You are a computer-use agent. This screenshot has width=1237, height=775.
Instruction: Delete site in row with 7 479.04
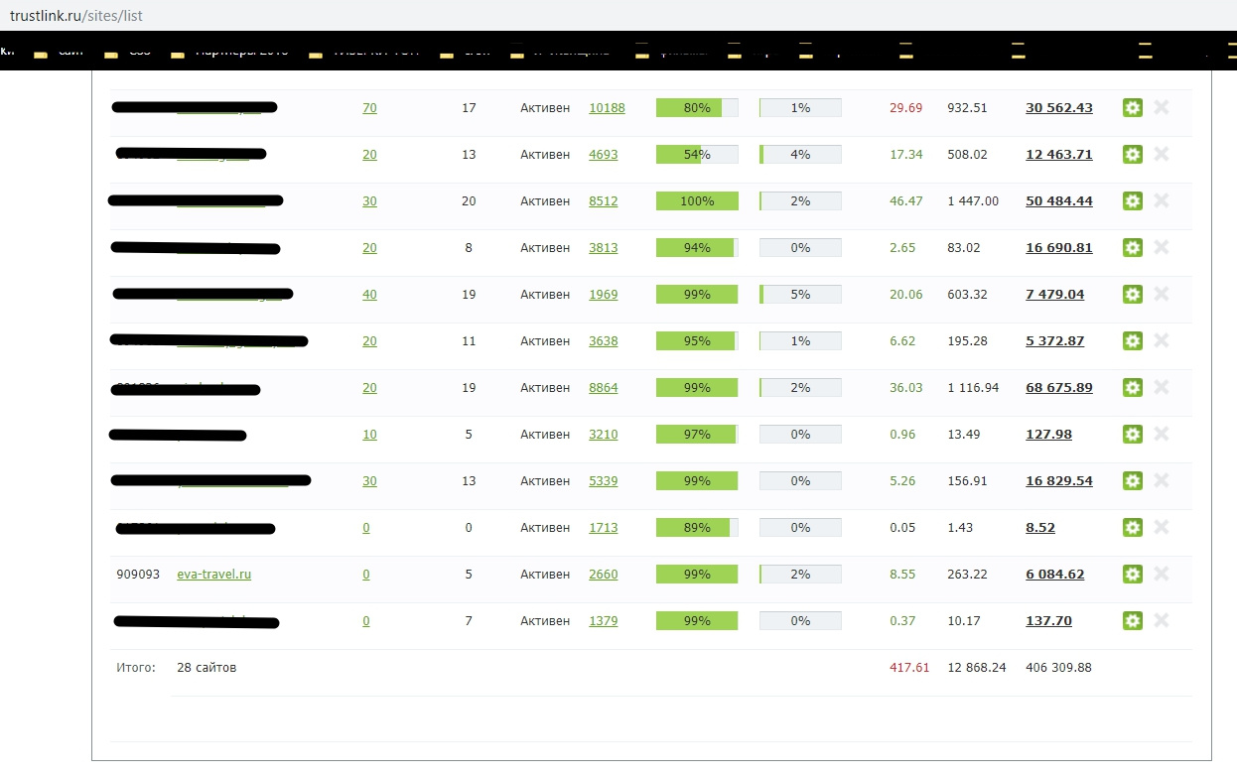(1162, 294)
